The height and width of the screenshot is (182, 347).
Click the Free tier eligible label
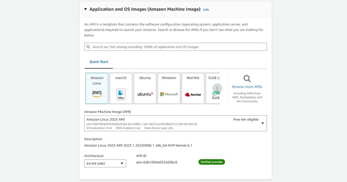point(246,119)
